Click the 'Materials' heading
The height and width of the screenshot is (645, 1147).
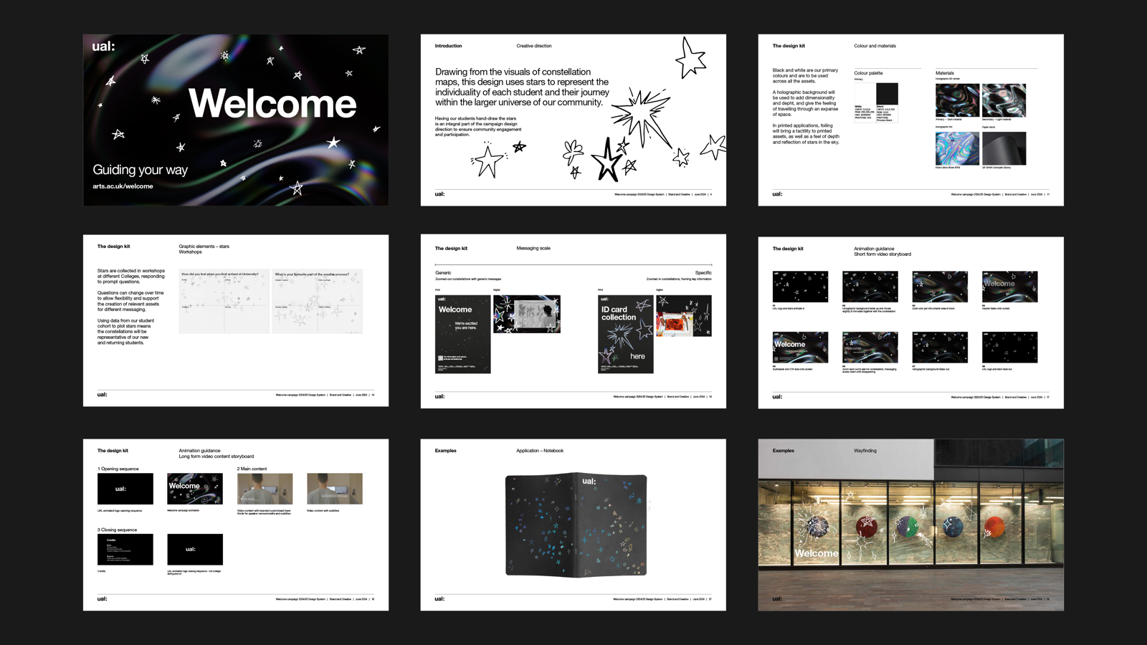(945, 73)
